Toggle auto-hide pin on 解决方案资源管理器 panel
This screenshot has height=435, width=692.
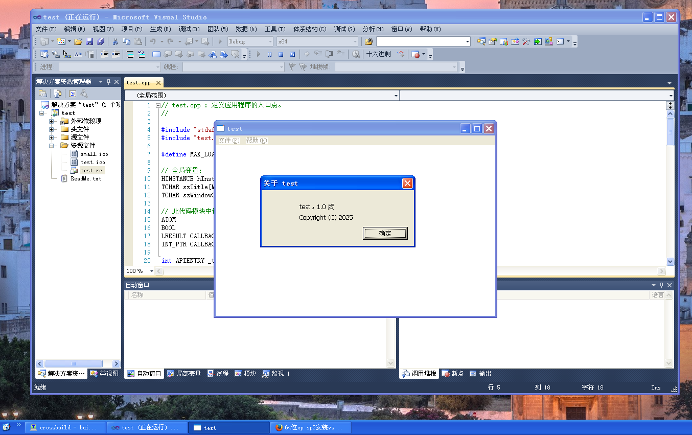pos(108,82)
